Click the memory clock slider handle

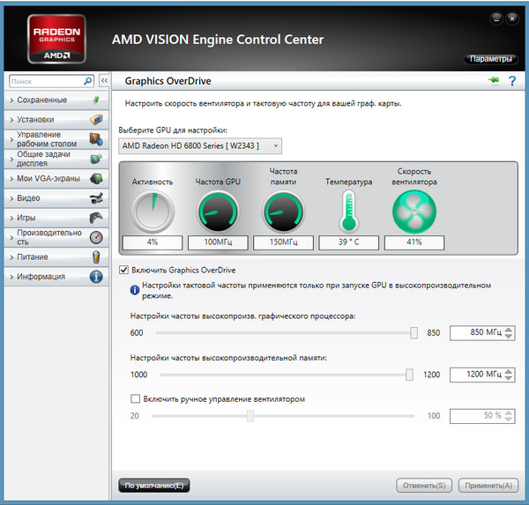[409, 375]
